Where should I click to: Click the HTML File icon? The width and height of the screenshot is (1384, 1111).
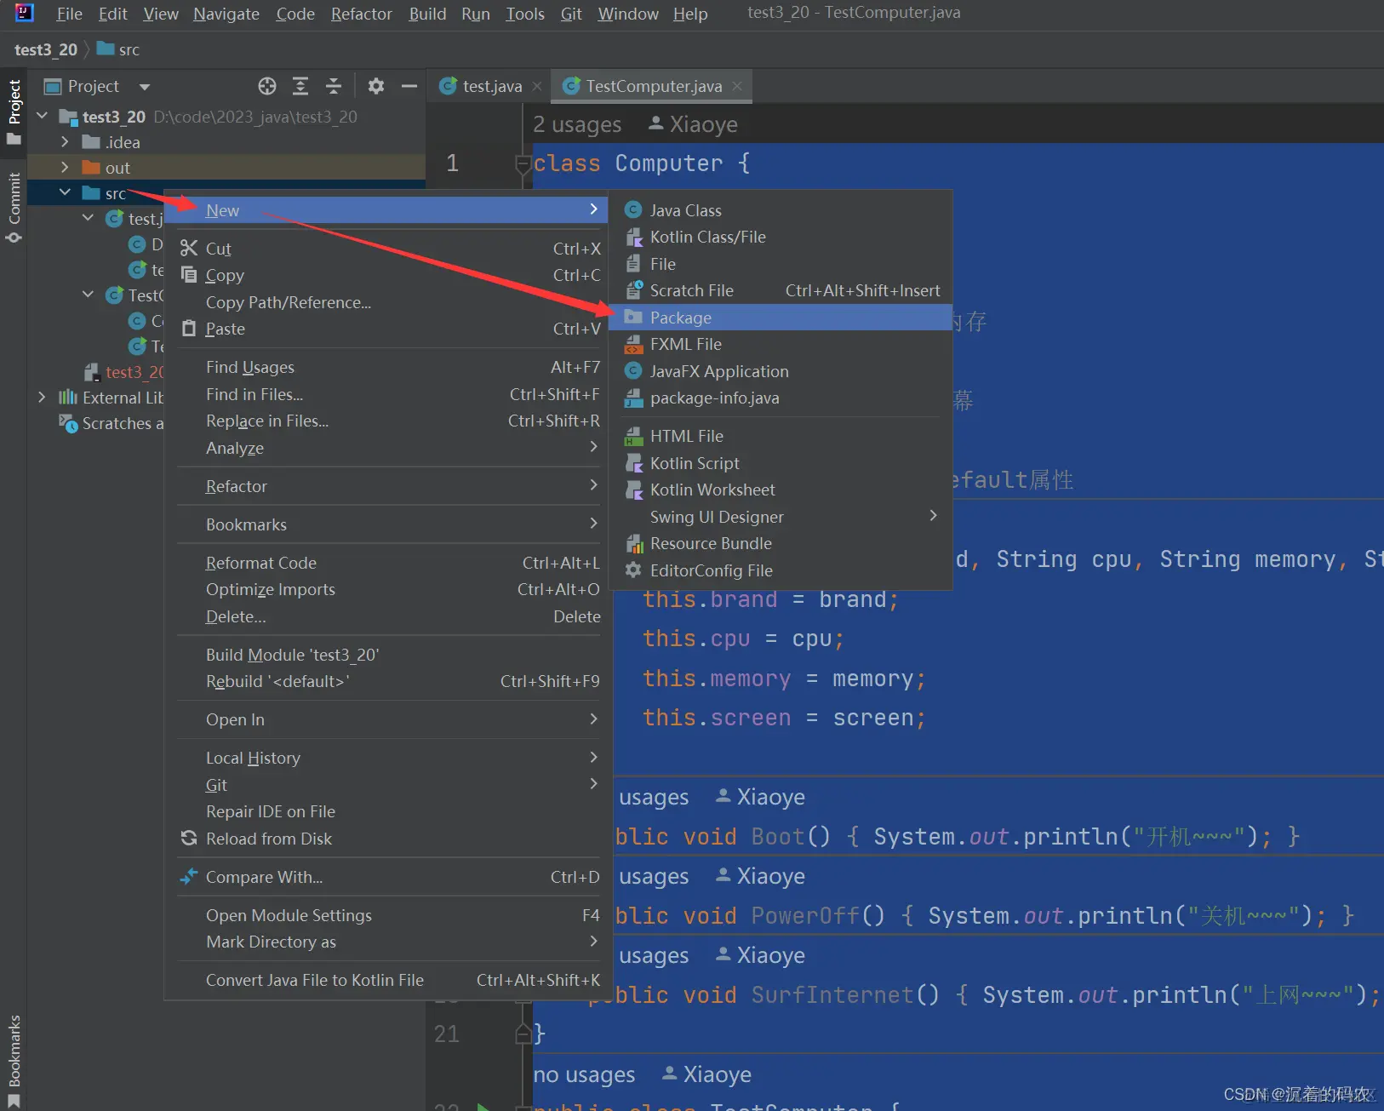click(633, 436)
